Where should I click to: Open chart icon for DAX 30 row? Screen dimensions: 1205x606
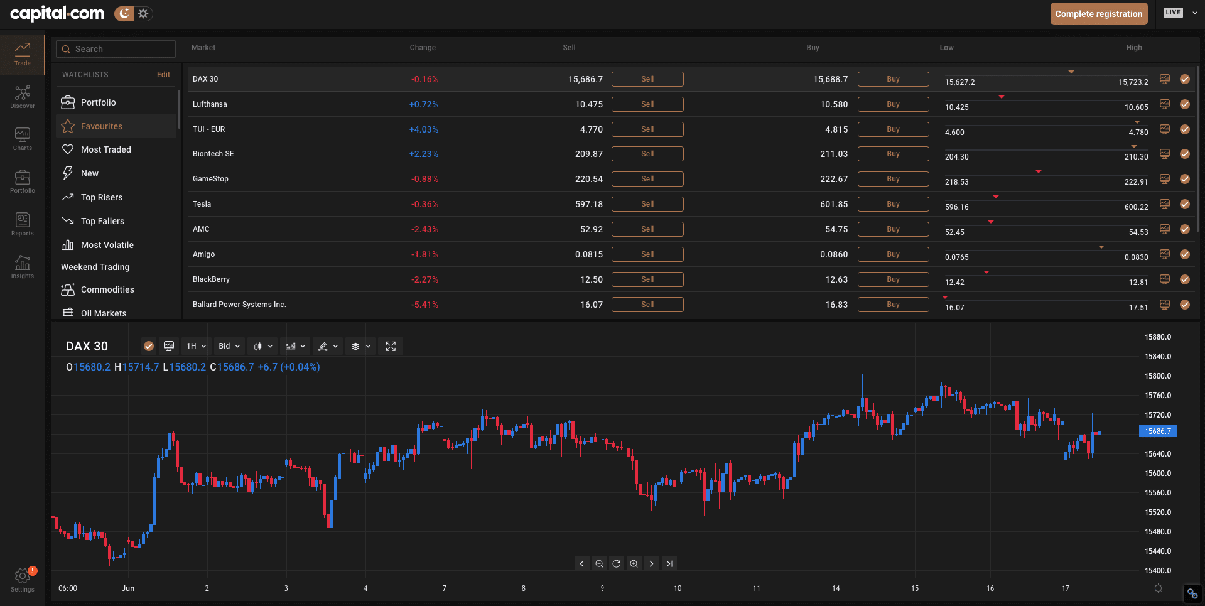click(x=1165, y=79)
